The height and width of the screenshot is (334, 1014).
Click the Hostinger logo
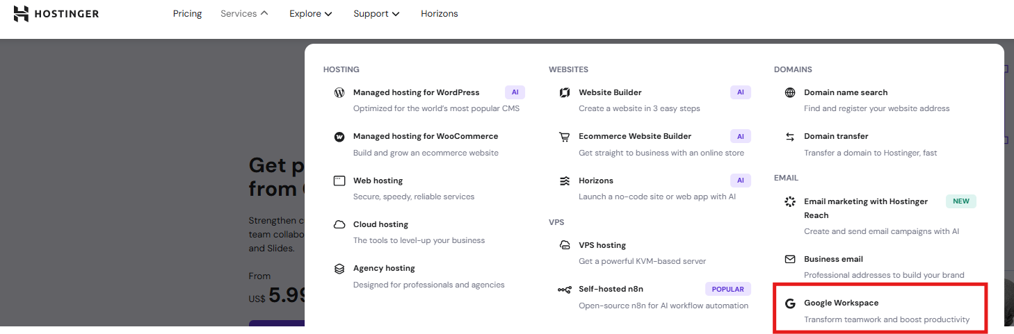pyautogui.click(x=56, y=14)
